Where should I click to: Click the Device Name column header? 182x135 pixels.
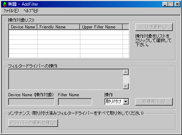pos(23,27)
